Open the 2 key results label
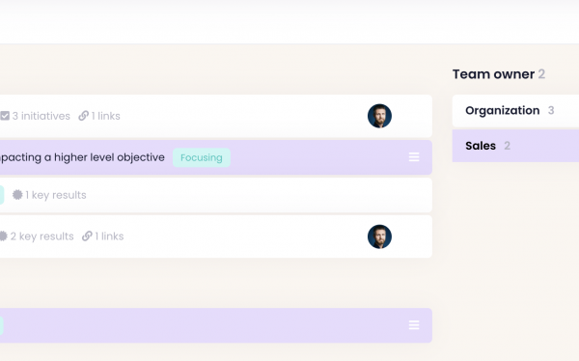This screenshot has width=579, height=361. (x=42, y=236)
